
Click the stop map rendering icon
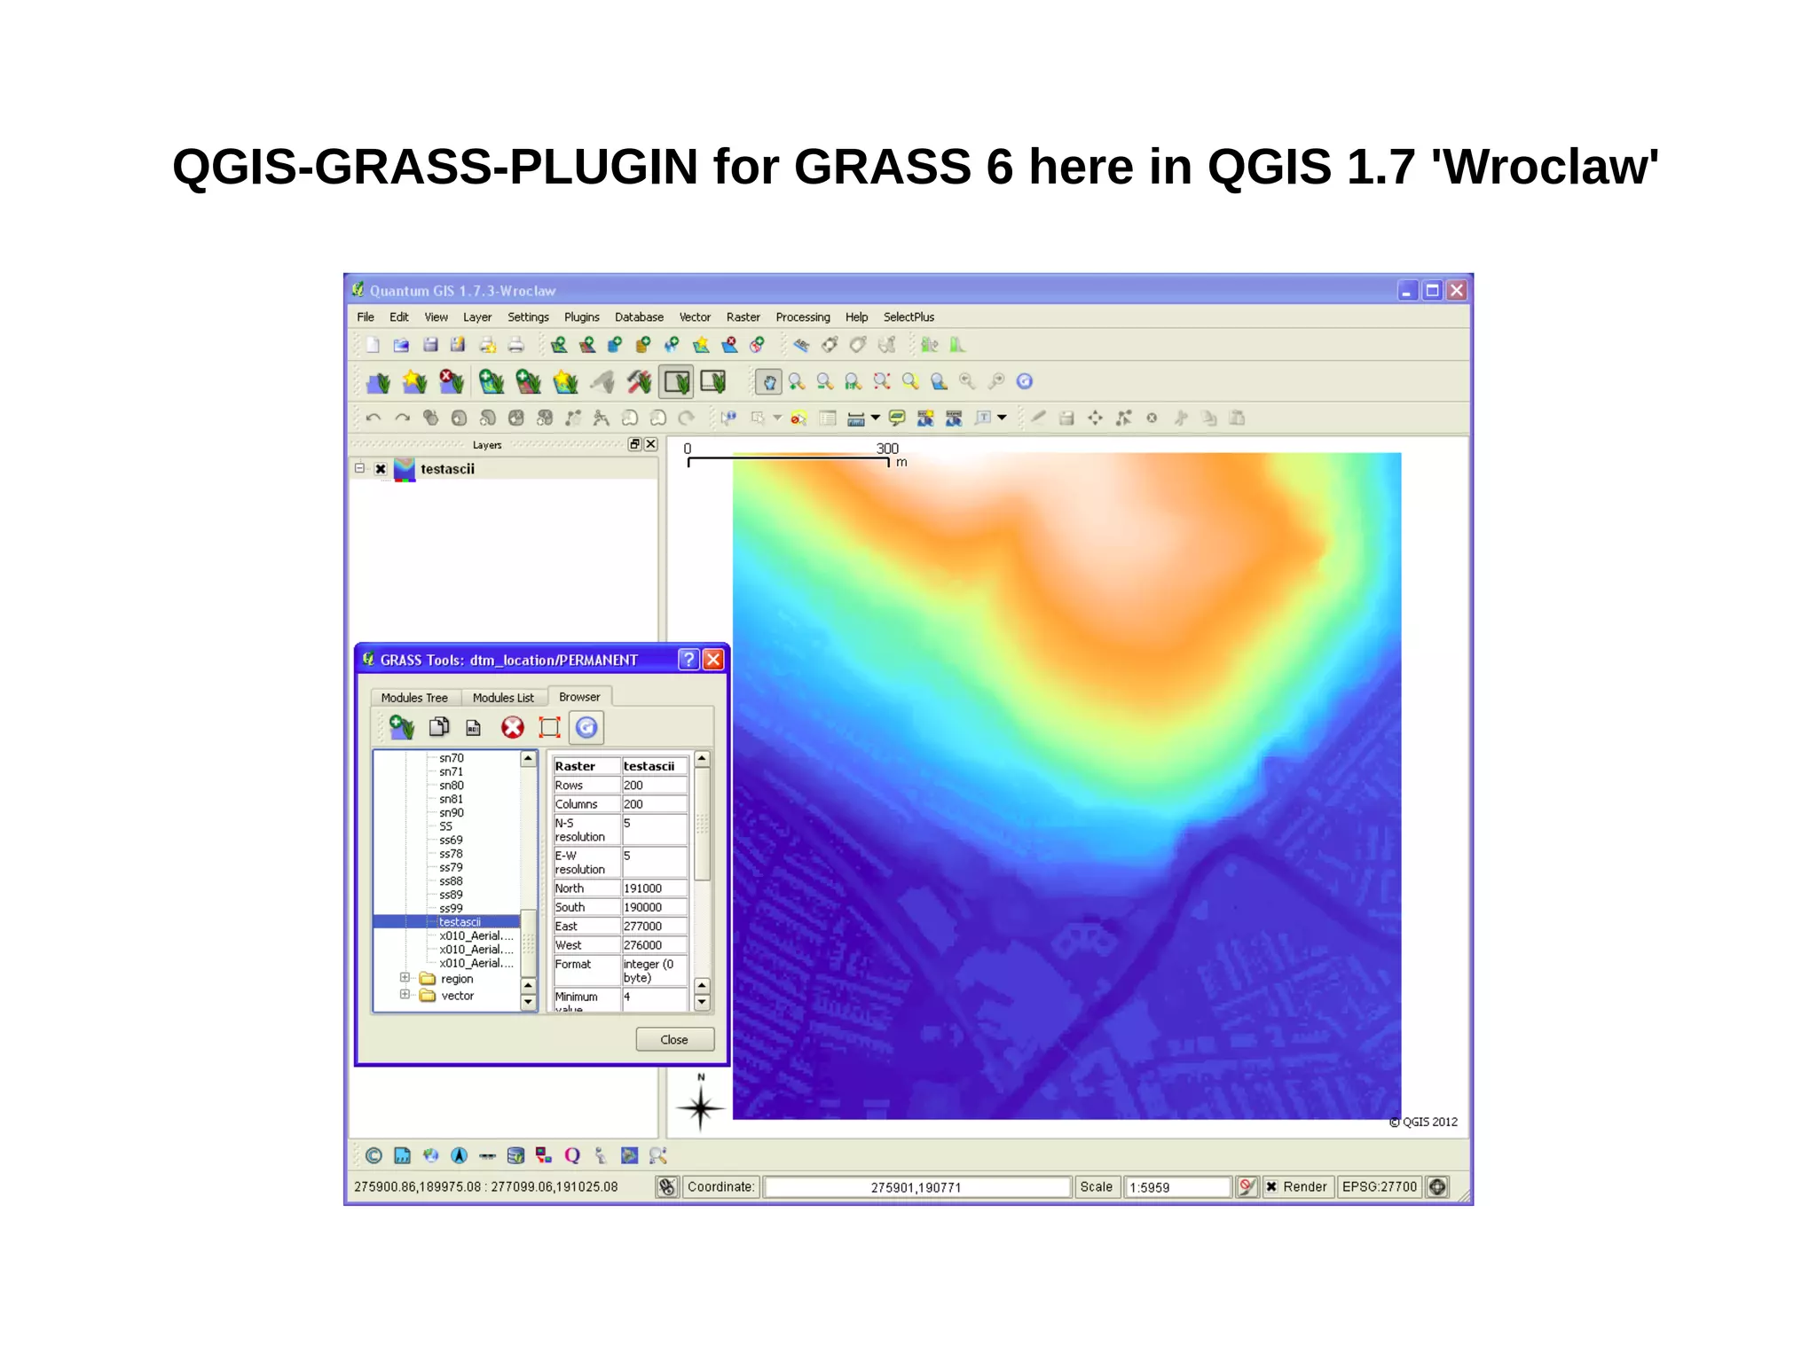[1247, 1186]
